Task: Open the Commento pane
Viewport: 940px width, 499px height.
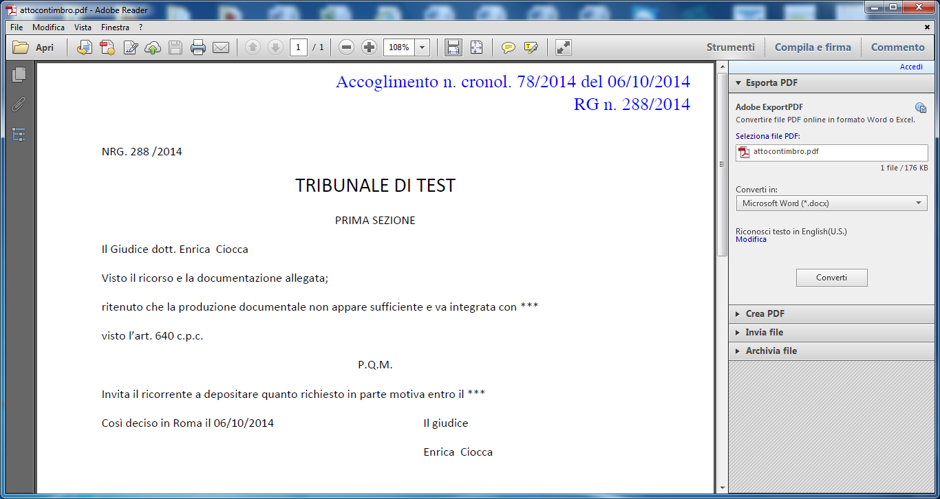Action: 898,47
